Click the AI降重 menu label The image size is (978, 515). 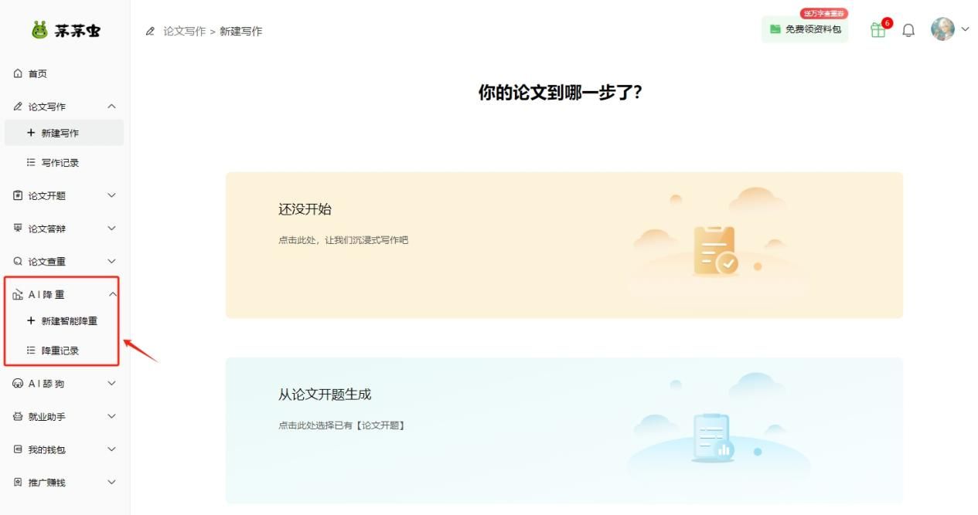coord(46,295)
